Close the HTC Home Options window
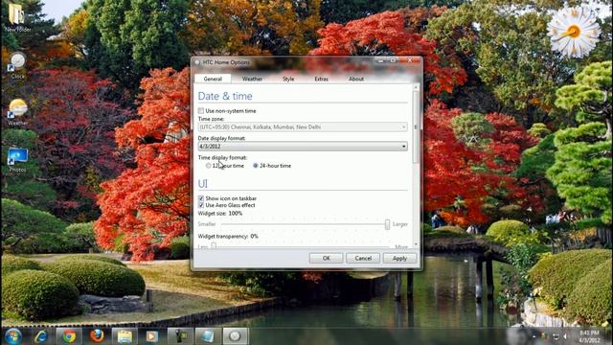The width and height of the screenshot is (613, 345). click(x=410, y=60)
